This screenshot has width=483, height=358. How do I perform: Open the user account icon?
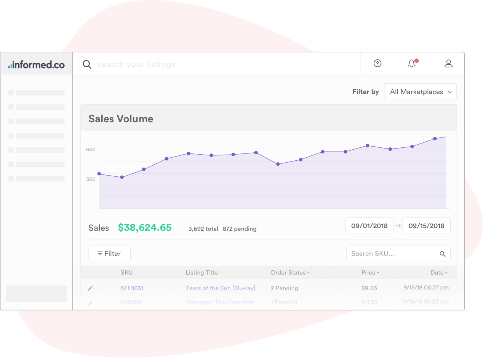click(448, 64)
